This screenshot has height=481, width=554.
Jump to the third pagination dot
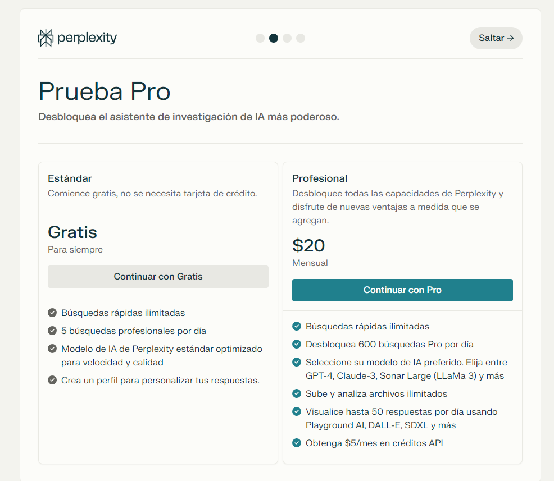point(287,38)
